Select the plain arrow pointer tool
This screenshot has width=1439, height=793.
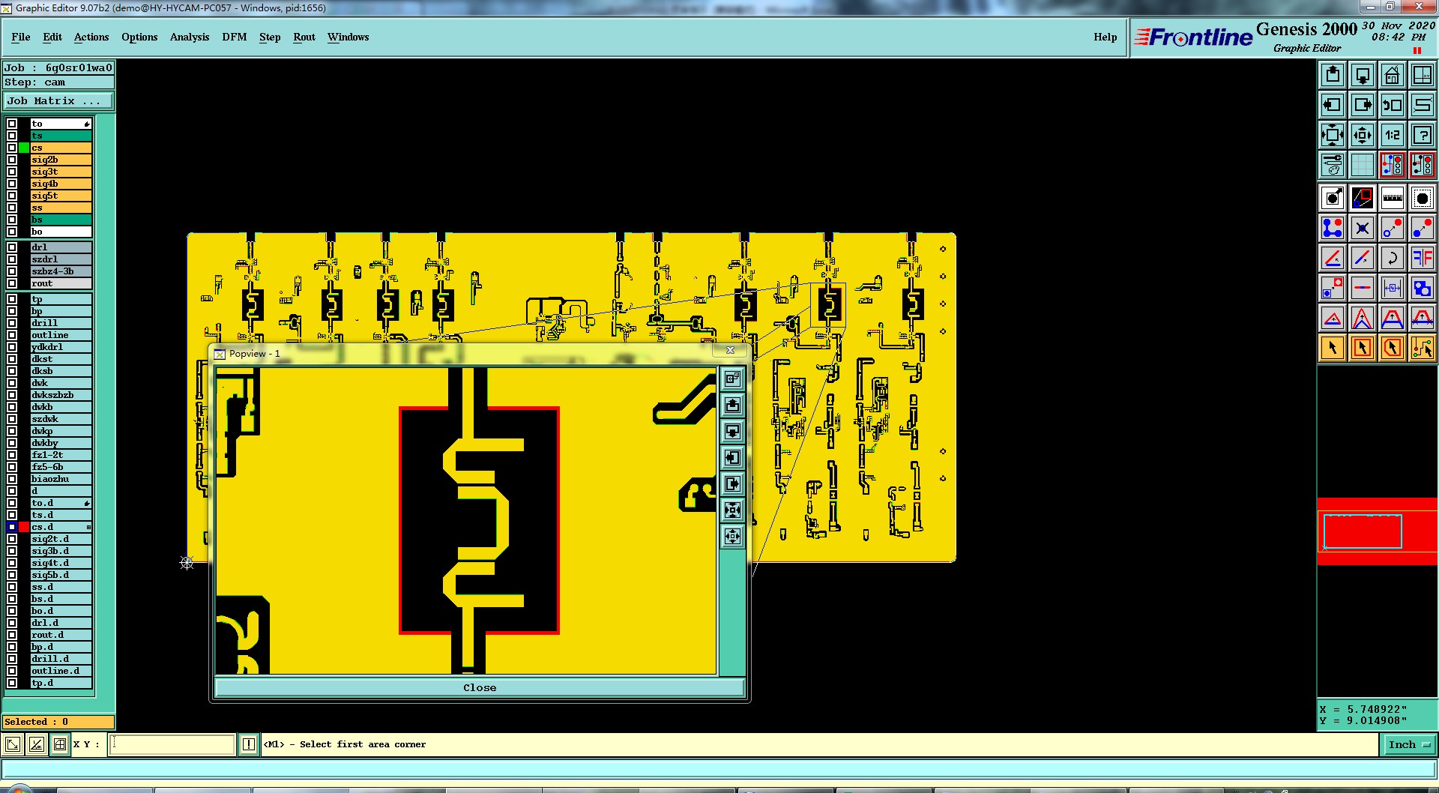coord(1333,348)
